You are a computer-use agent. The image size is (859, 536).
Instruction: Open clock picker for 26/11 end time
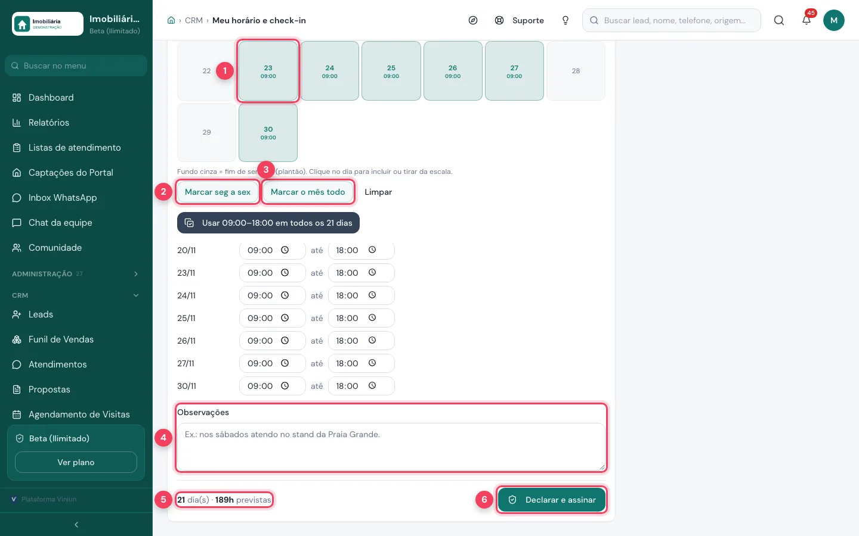(372, 341)
